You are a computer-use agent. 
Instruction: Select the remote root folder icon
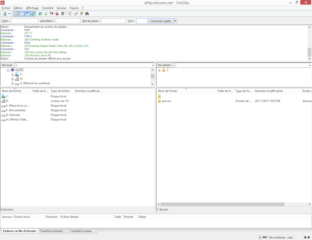point(164,70)
